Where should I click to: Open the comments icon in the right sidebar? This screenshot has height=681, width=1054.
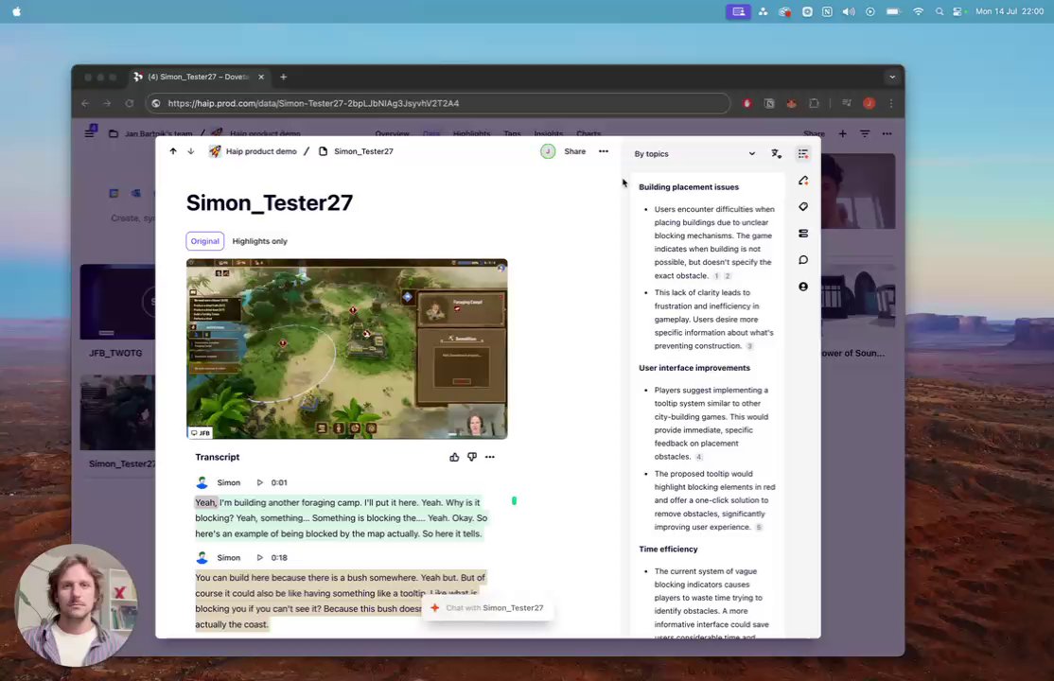tap(803, 260)
